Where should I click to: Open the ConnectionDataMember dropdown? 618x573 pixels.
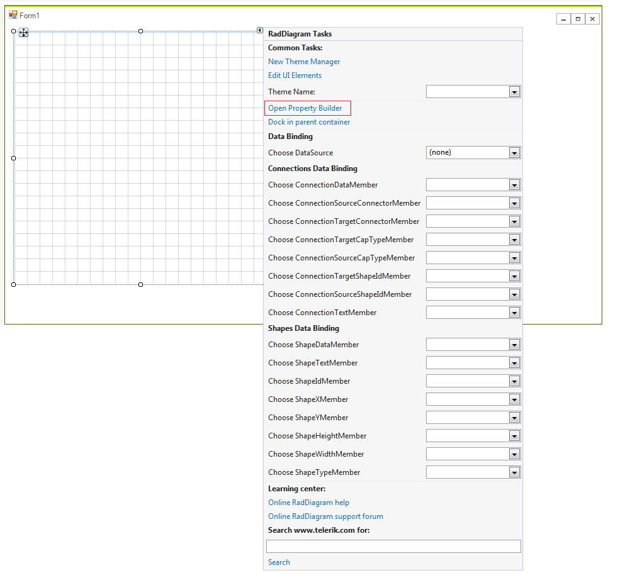(x=515, y=184)
